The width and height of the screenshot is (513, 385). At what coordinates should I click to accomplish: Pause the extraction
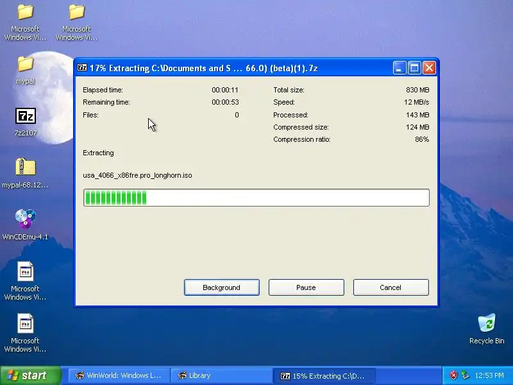point(307,287)
